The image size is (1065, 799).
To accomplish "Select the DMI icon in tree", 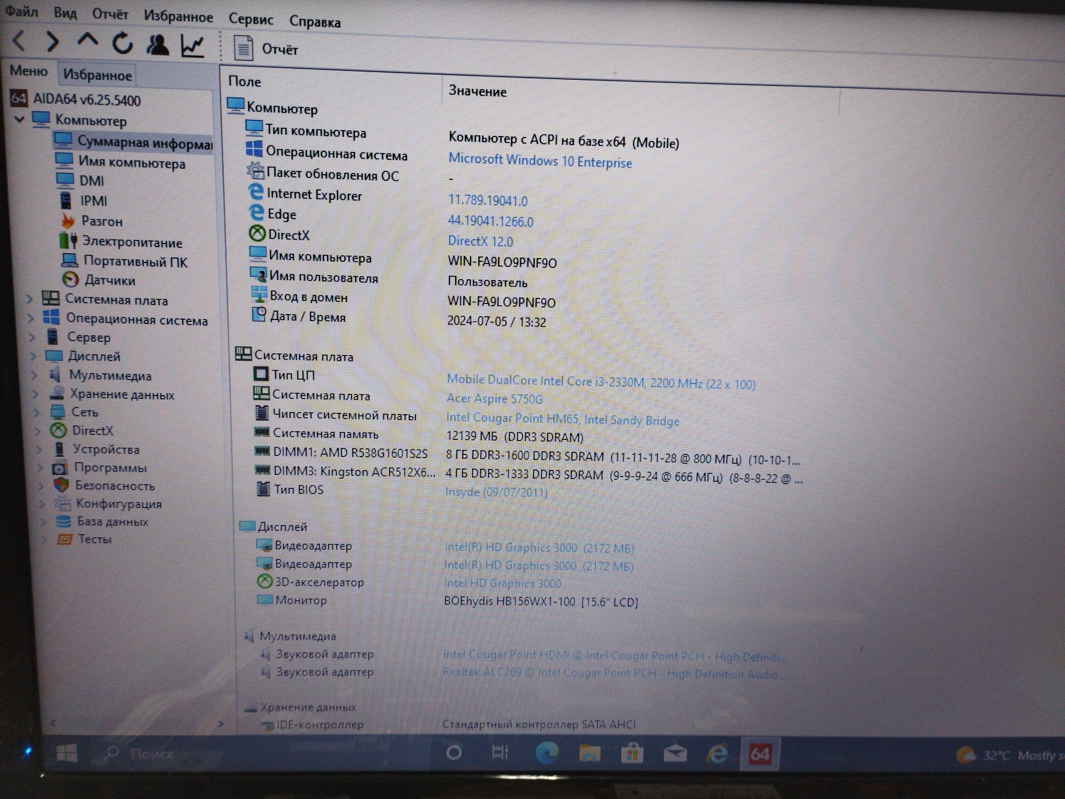I will [65, 179].
